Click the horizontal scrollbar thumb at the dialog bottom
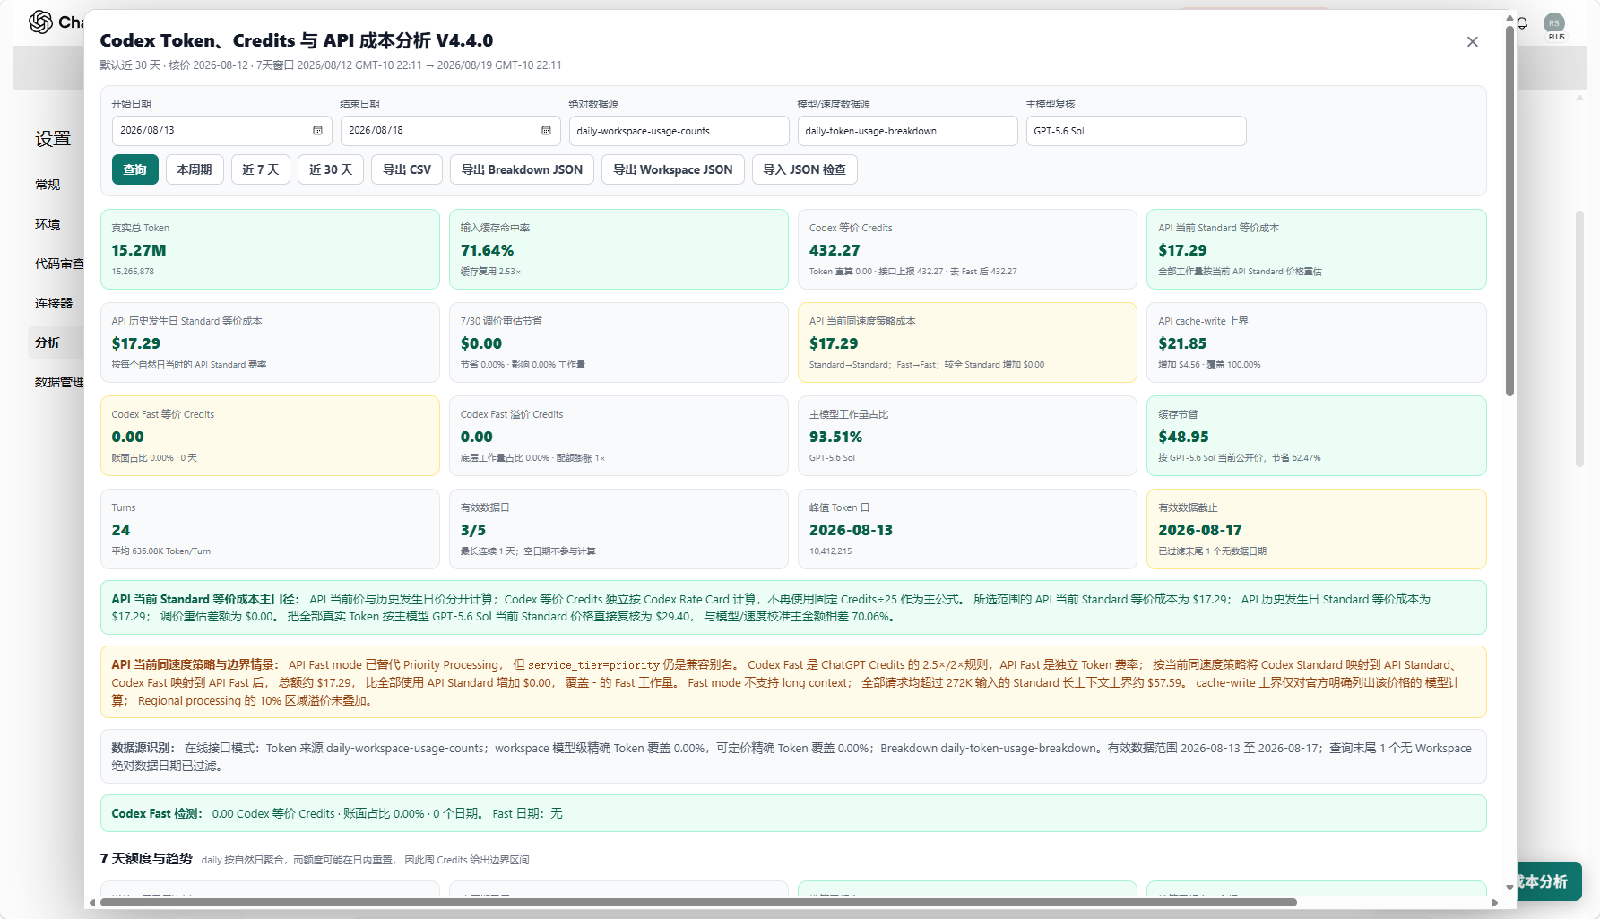This screenshot has width=1600, height=919. coord(698,903)
